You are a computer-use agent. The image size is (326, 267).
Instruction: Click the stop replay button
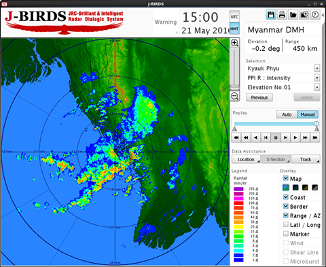[x=276, y=138]
